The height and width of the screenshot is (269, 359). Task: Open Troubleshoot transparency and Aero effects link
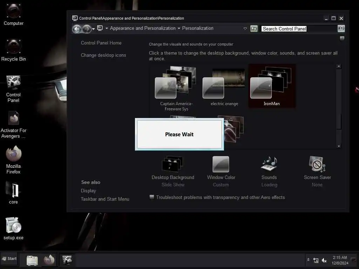(x=220, y=197)
